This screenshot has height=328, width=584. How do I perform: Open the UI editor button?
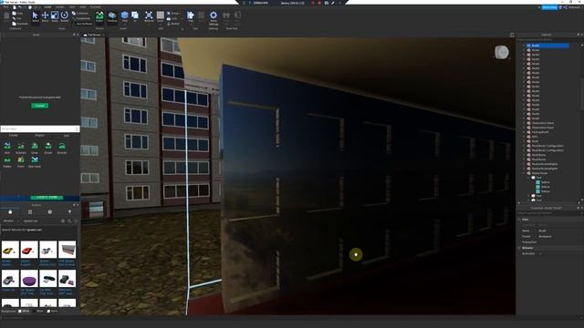135,17
